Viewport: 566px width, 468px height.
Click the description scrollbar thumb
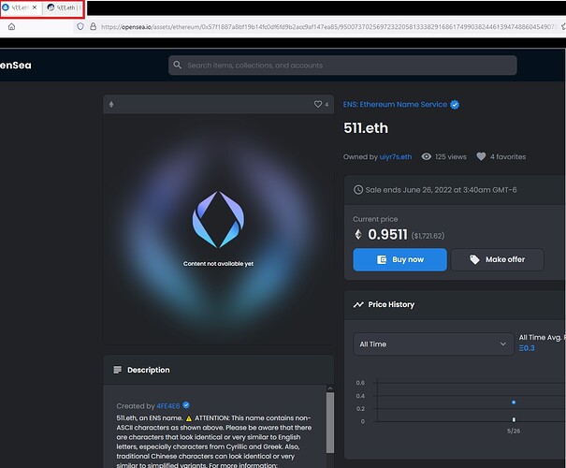point(330,422)
